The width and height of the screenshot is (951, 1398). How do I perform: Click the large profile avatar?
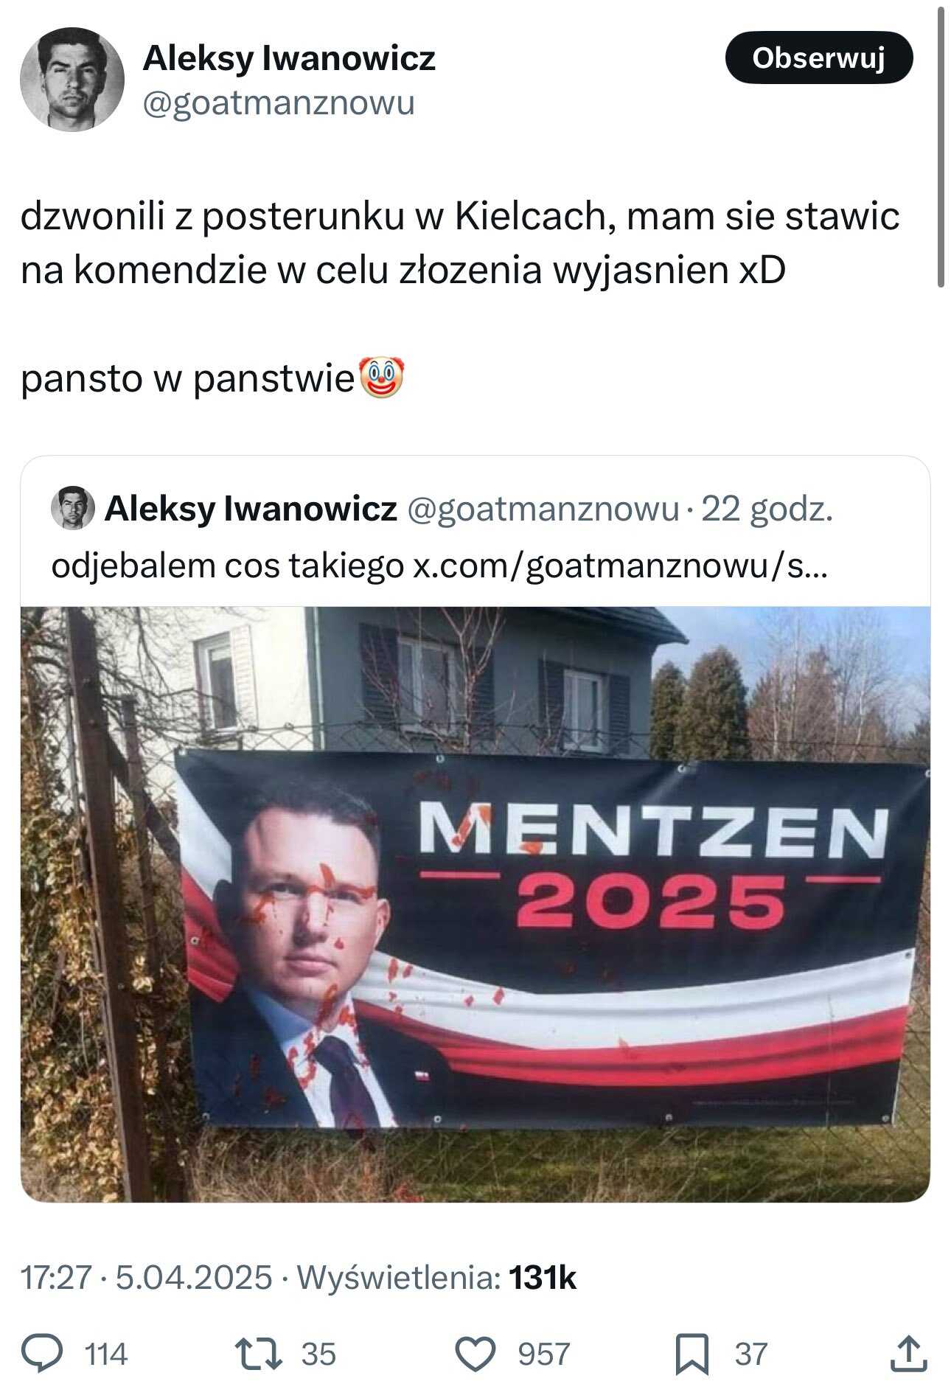72,79
